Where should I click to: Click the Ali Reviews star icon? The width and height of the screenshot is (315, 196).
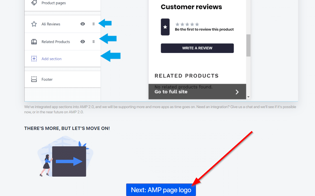tap(34, 24)
